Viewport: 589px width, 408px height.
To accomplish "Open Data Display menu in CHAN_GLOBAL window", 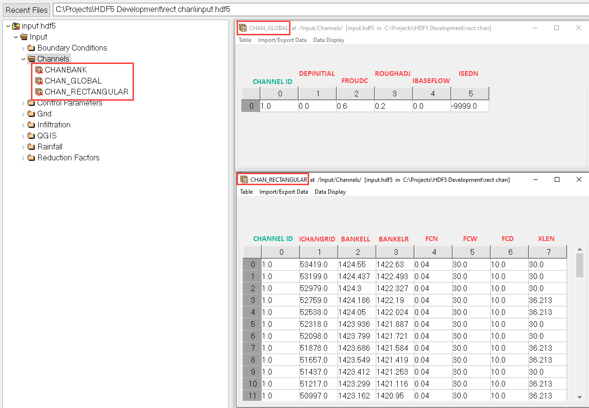I will point(329,40).
